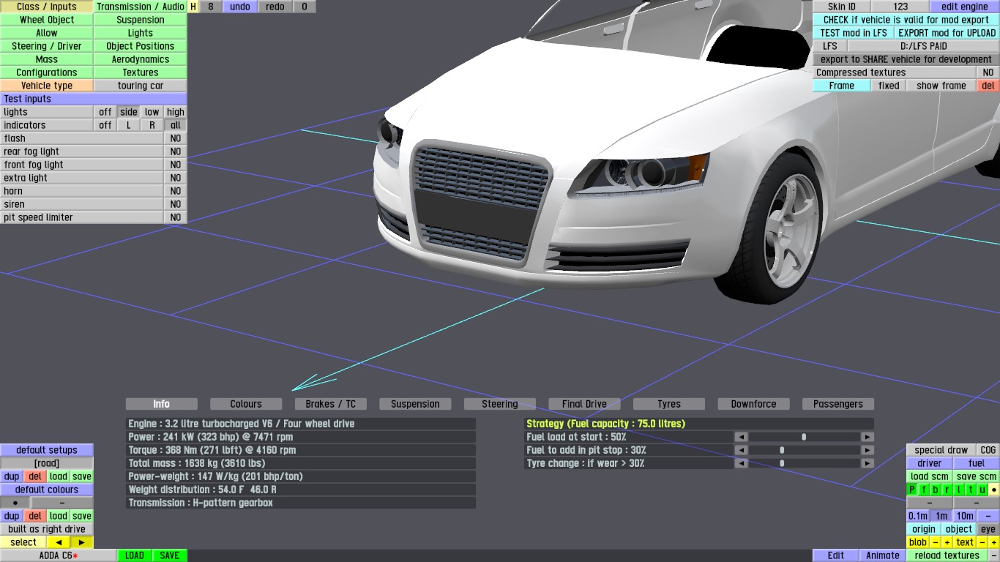The width and height of the screenshot is (1000, 562).
Task: Click the dot button after the u view
Action: tap(994, 490)
